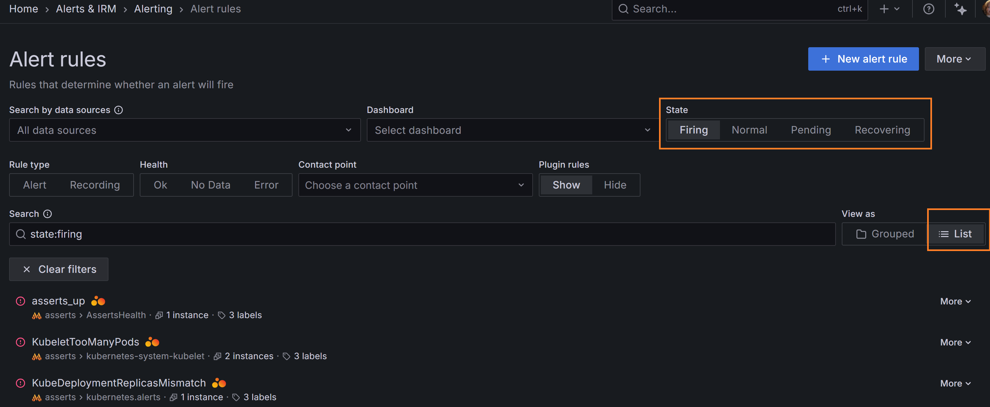Go to Alerts & IRM breadcrumb
The height and width of the screenshot is (407, 990).
click(x=86, y=9)
